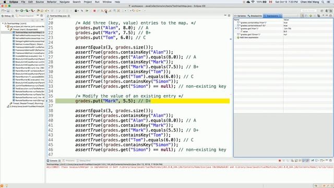Viewport: 334px width, 188px height.
Task: Toggle breakpoint marker on line 36
Action: (x=47, y=101)
